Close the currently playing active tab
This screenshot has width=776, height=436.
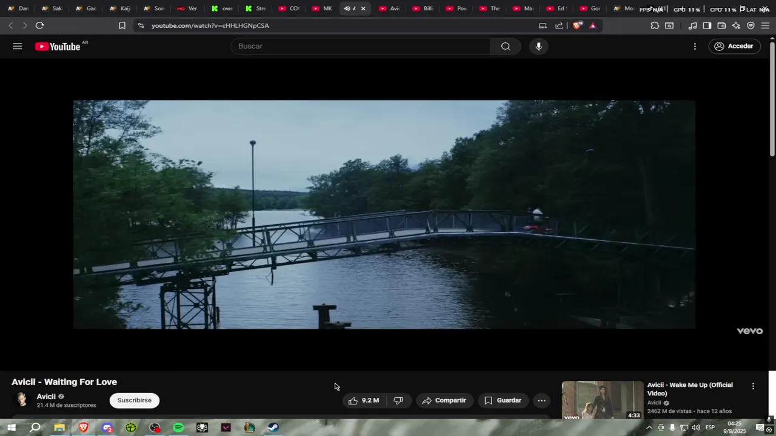pos(363,8)
